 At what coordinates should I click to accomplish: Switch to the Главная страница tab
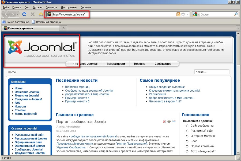pyautogui.click(x=31, y=28)
